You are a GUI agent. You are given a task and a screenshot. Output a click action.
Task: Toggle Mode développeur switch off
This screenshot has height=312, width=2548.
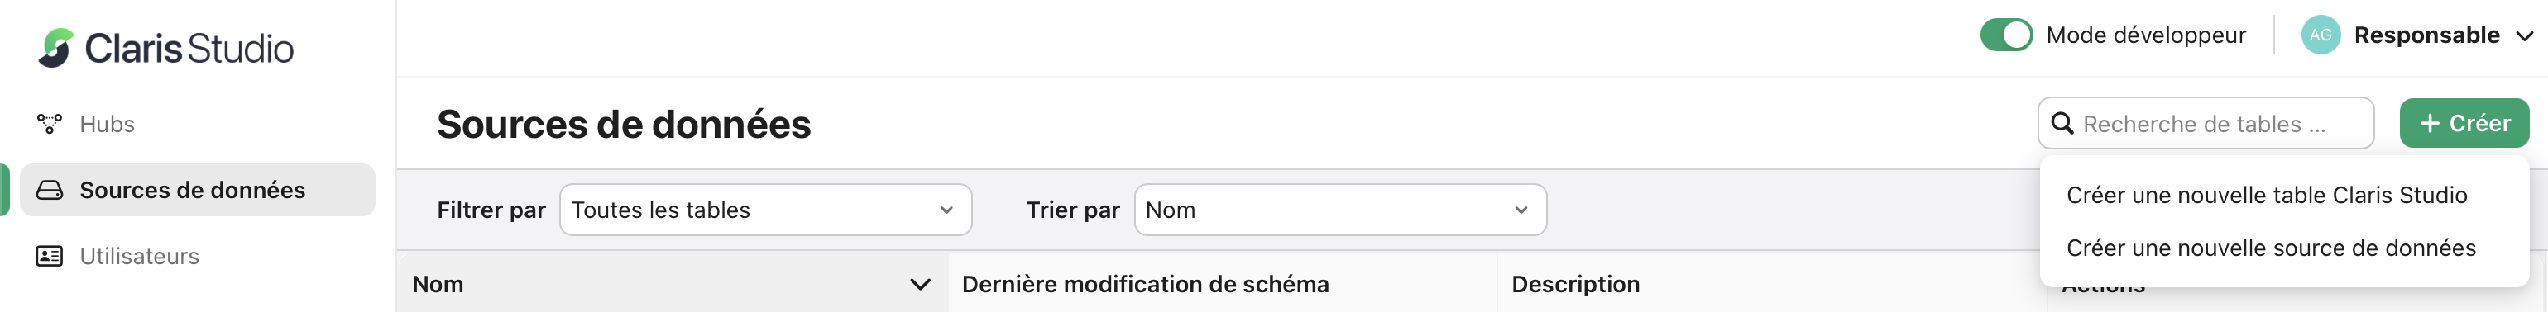(x=2006, y=35)
